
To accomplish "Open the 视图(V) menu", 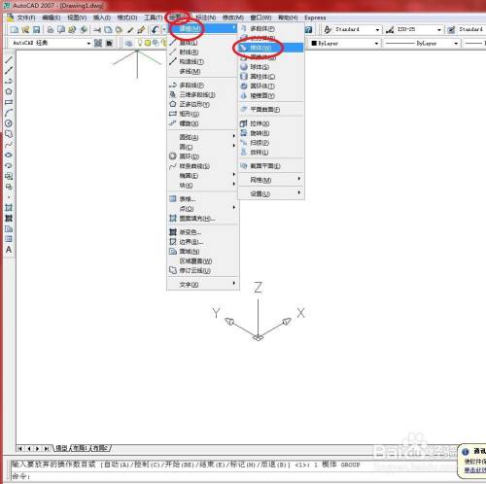I will click(x=77, y=17).
